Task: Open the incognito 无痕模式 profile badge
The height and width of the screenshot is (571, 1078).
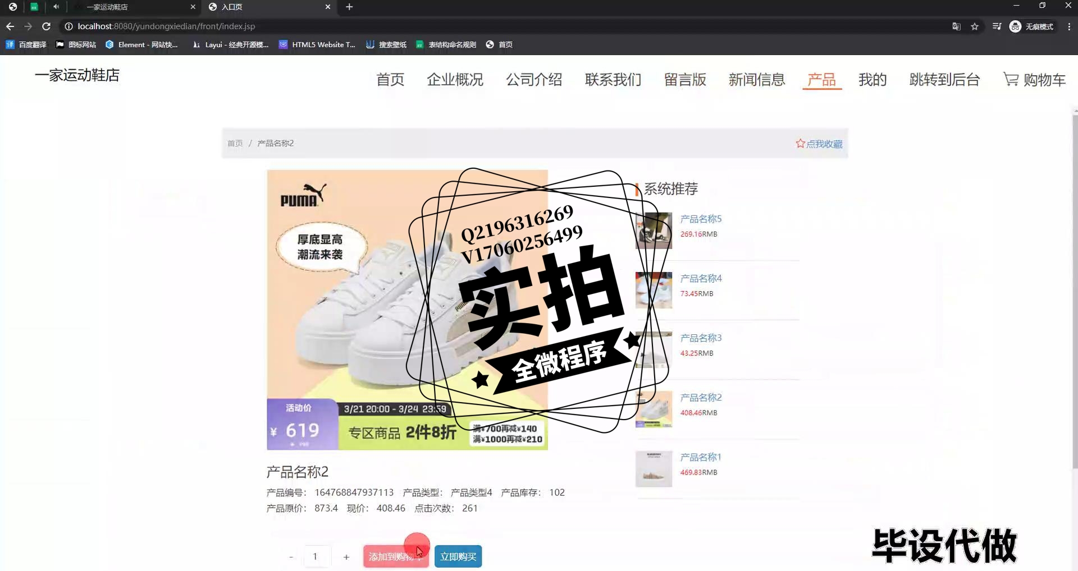Action: (x=1031, y=26)
